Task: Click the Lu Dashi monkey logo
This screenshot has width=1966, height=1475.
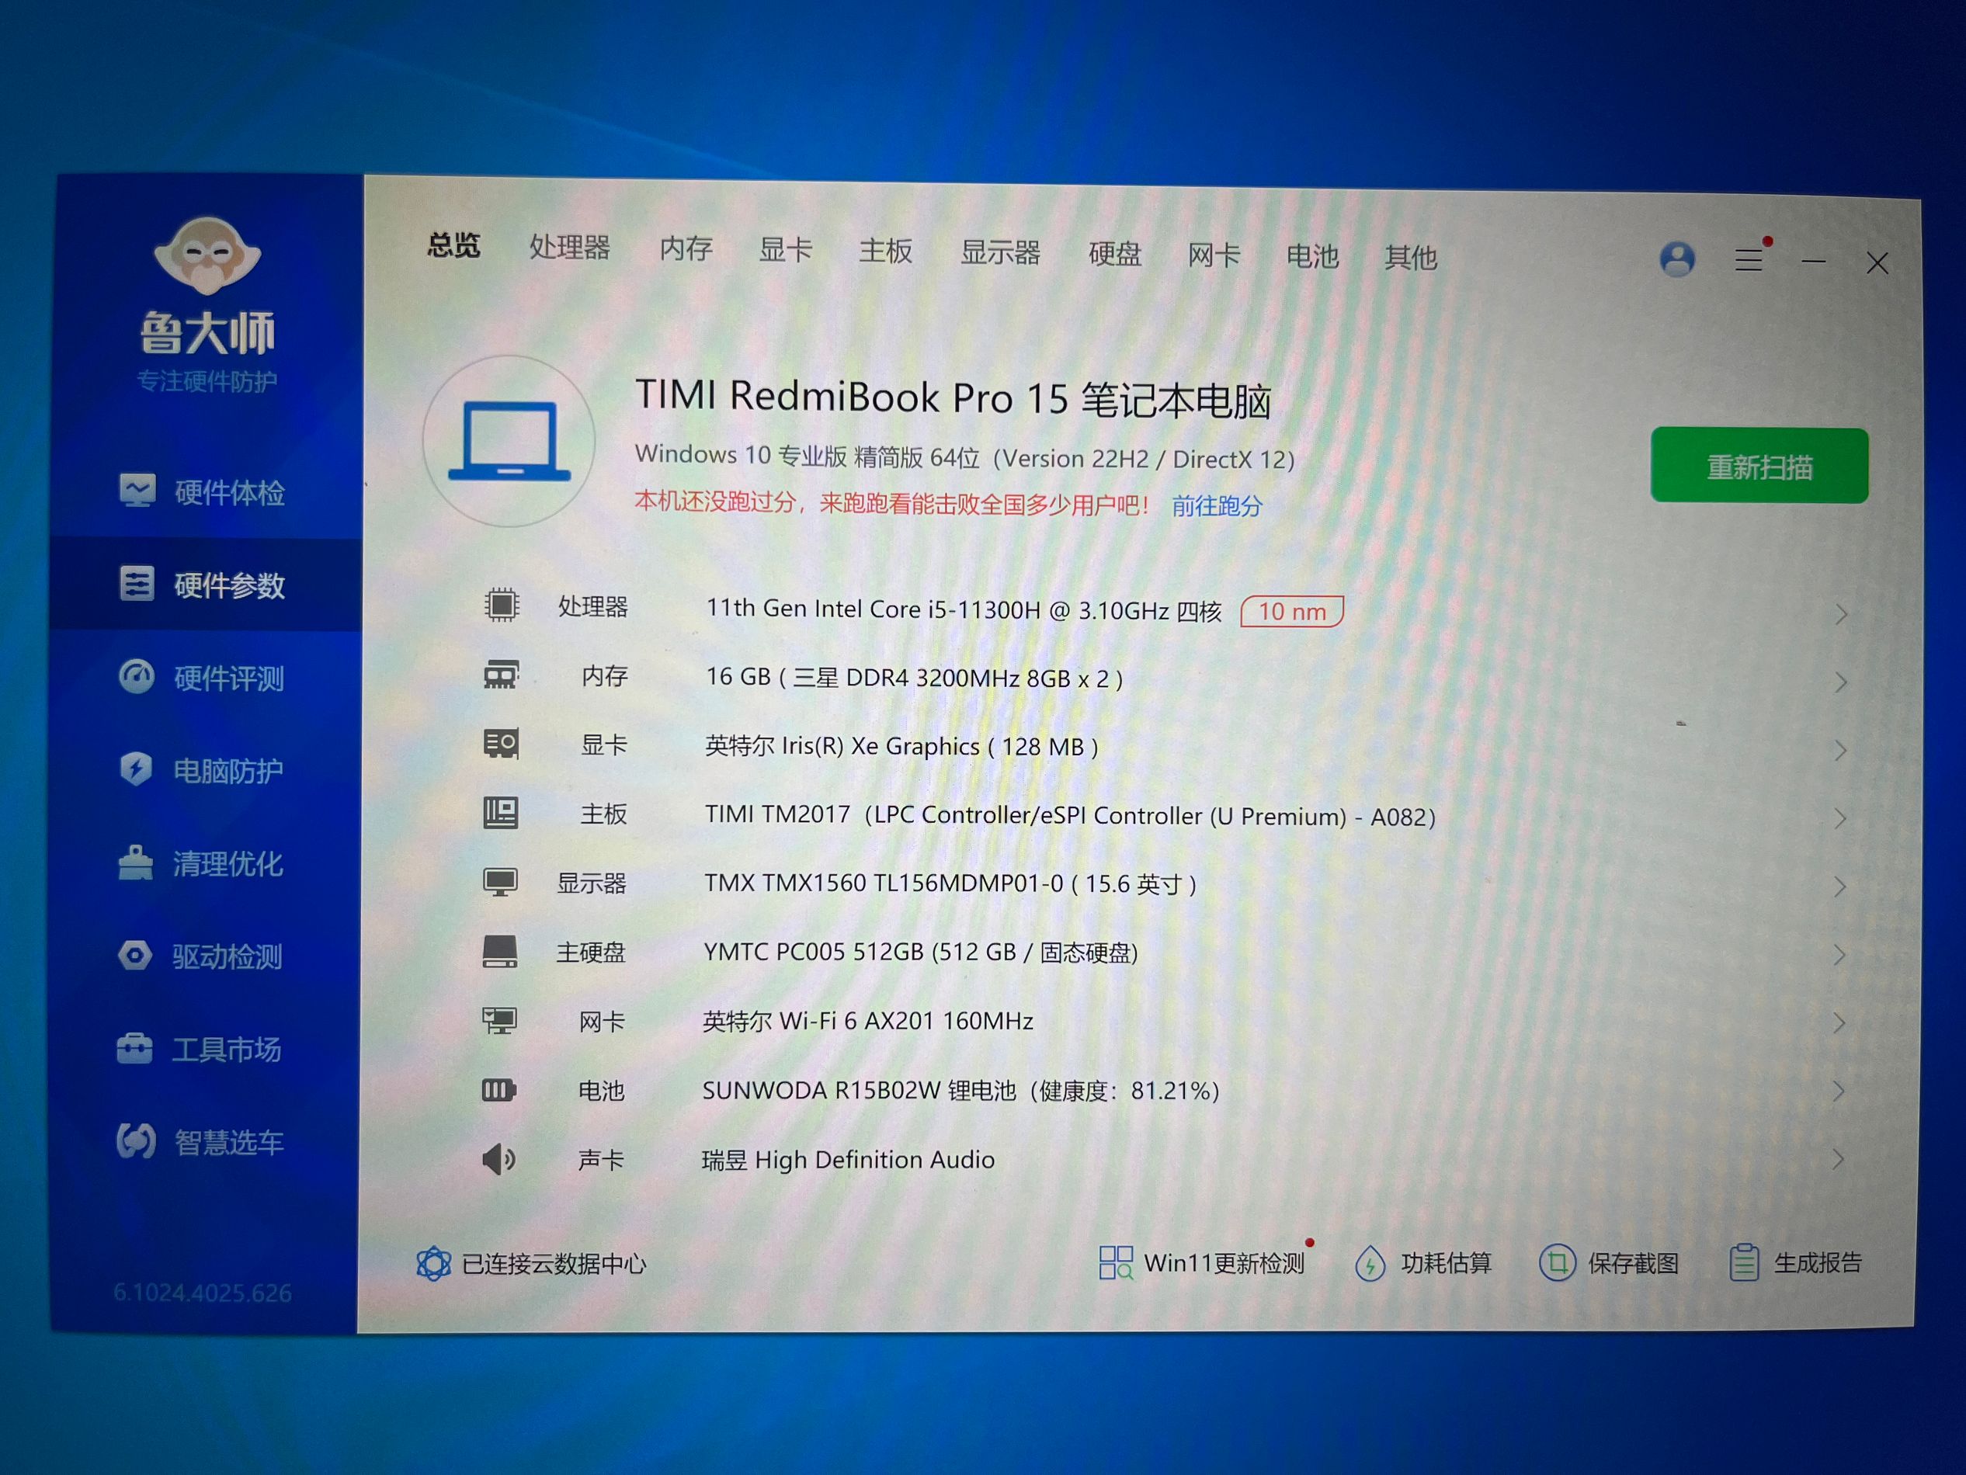Action: click(x=207, y=256)
